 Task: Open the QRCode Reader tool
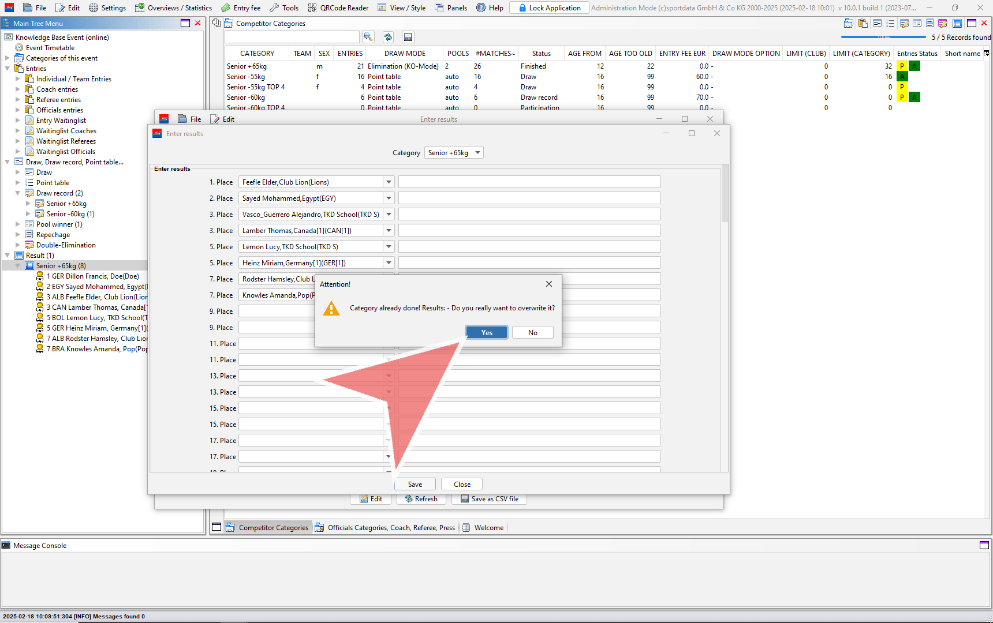click(x=338, y=7)
